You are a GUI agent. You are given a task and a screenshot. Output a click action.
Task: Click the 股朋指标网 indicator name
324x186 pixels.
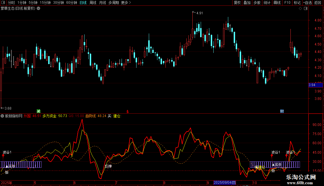pos(14,116)
